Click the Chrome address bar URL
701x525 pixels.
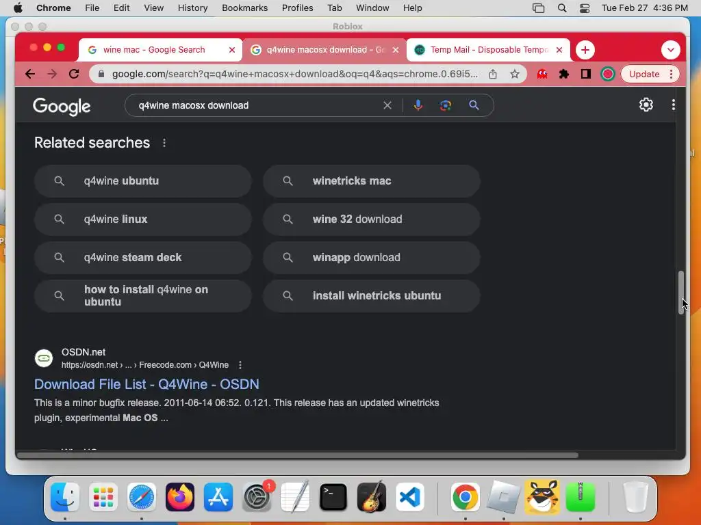coord(295,74)
